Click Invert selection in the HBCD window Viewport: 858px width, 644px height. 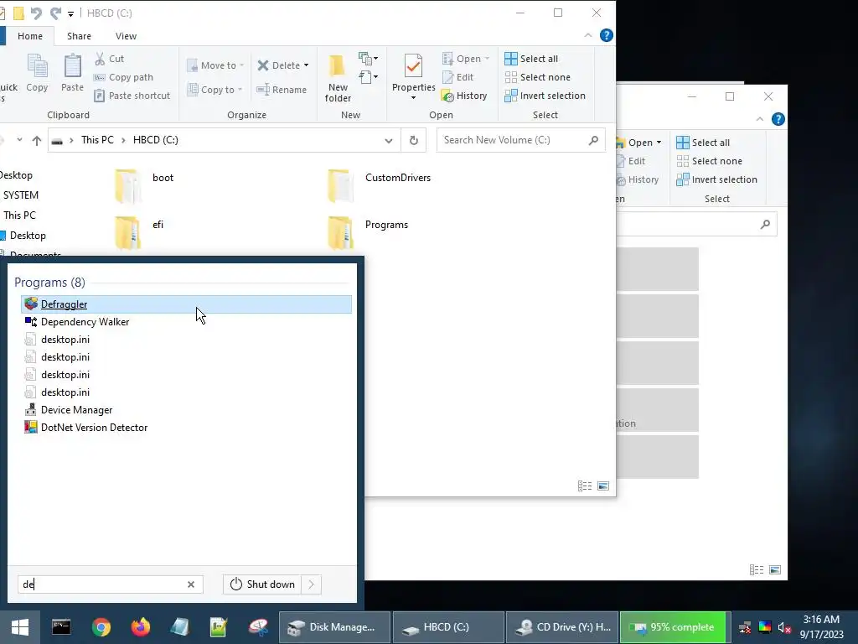[x=545, y=96]
